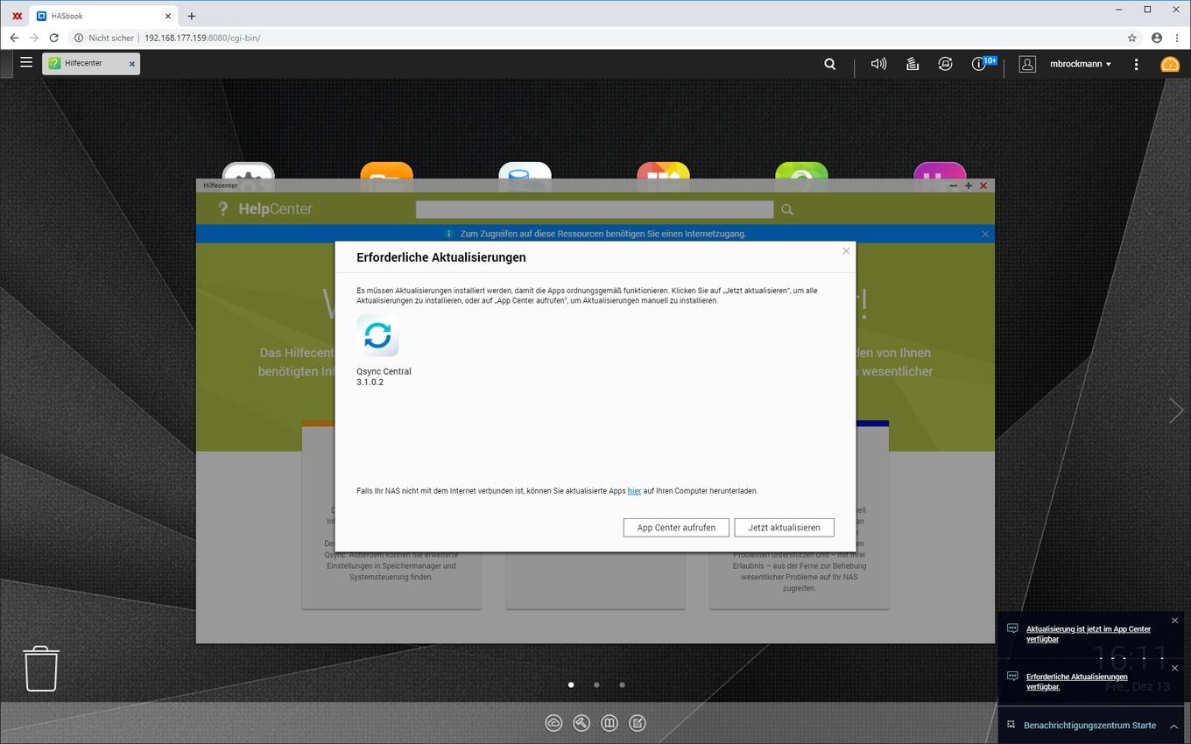Screen dimensions: 1191x744
Task: Click the HelpCenter search field
Action: click(595, 209)
